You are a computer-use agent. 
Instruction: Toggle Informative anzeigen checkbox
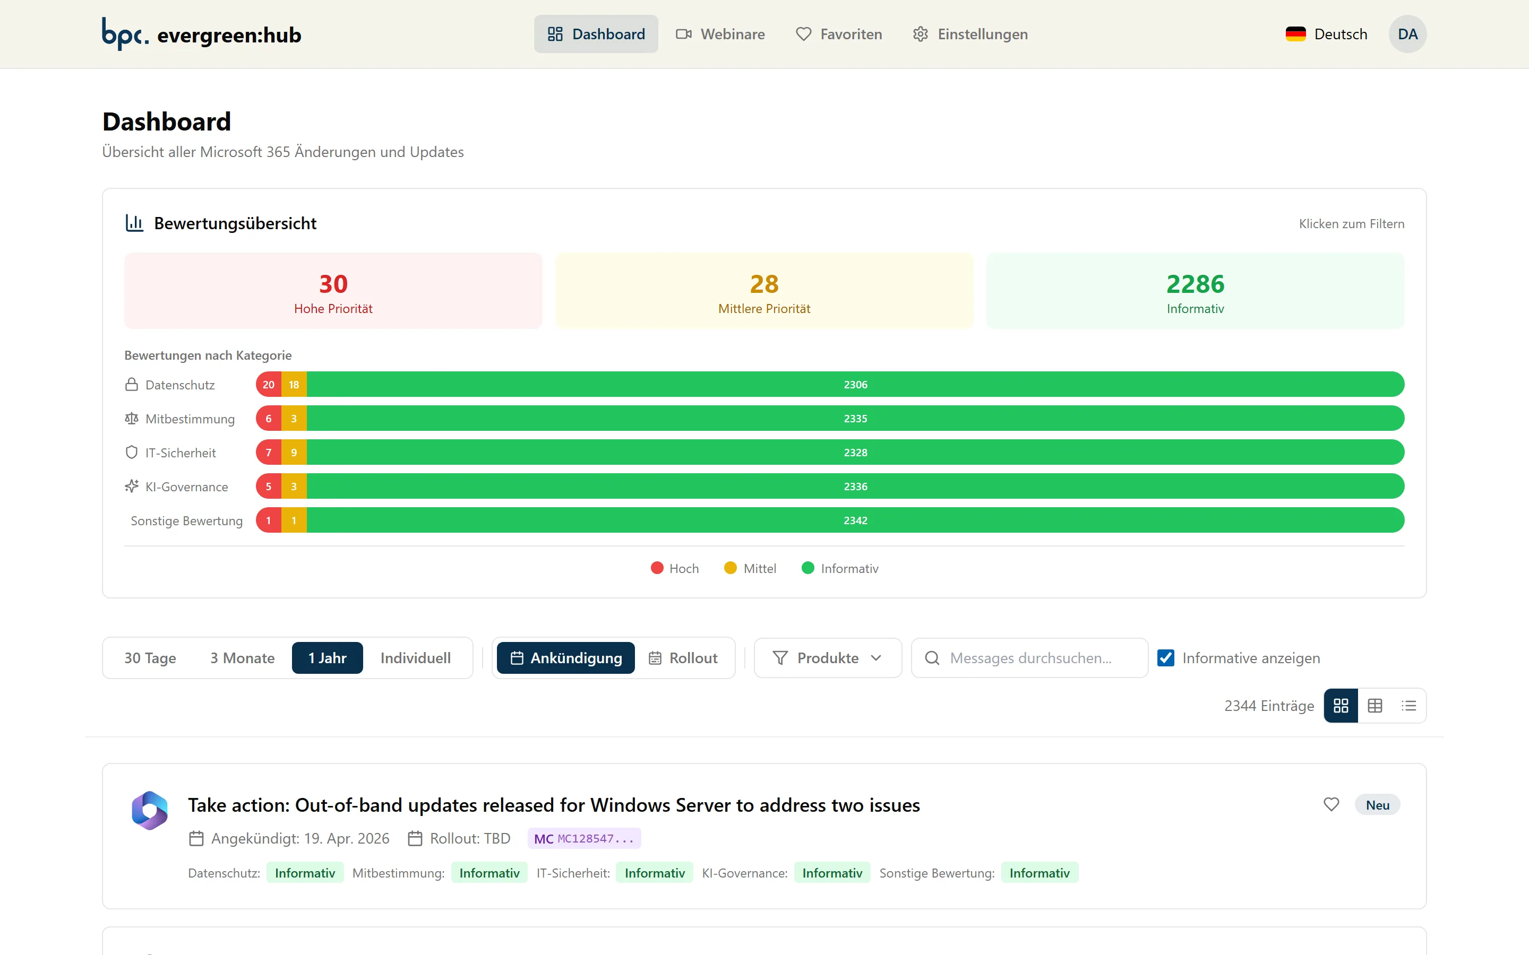pyautogui.click(x=1166, y=657)
